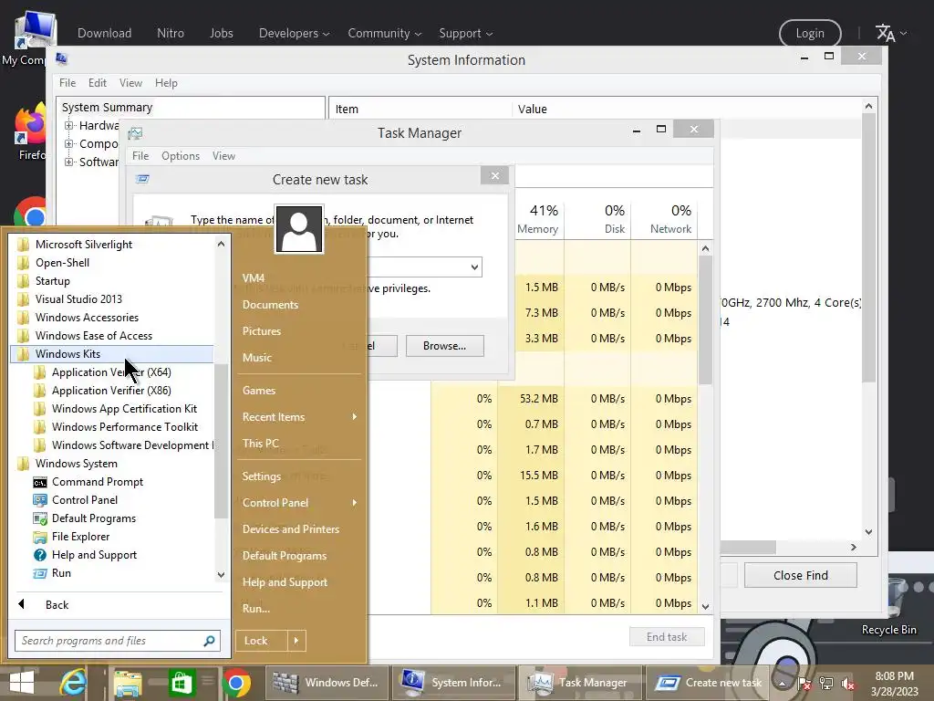
Task: Expand the Recent Items submenu
Action: [x=299, y=416]
